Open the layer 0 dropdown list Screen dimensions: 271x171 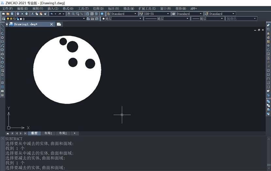coord(84,19)
